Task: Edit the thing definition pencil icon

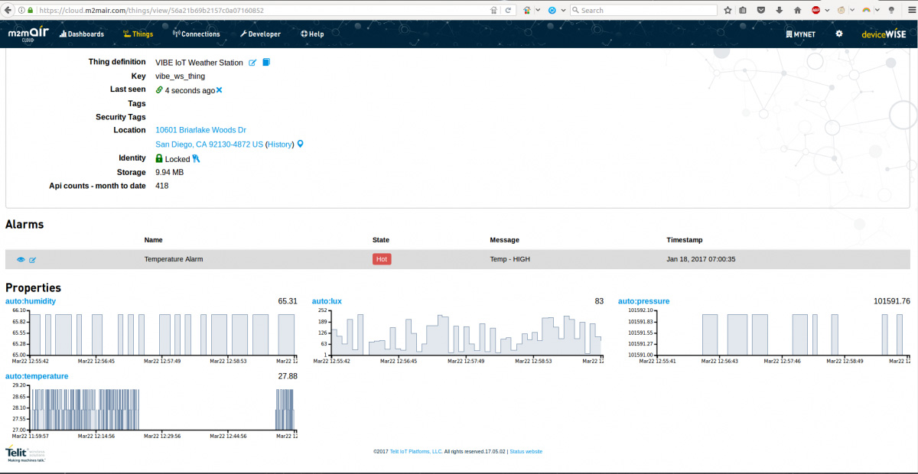Action: point(252,63)
